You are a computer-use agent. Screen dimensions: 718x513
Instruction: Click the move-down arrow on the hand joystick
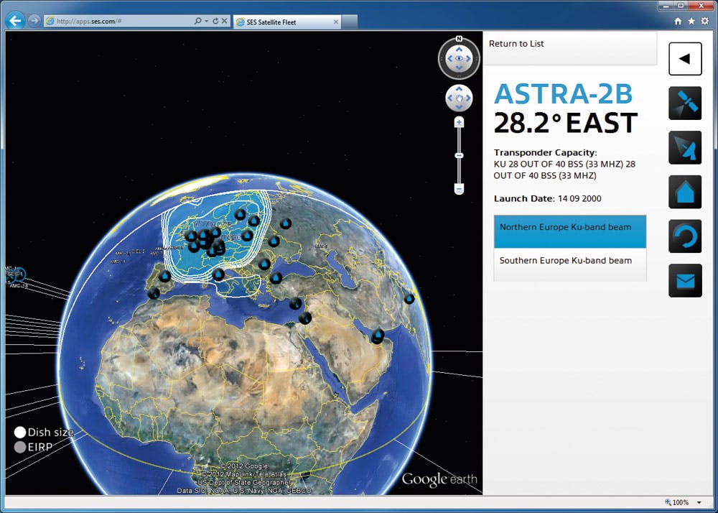[x=459, y=107]
